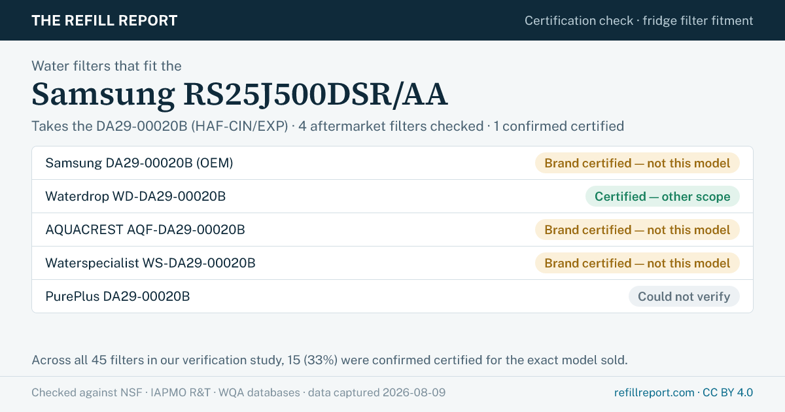785x412 pixels.
Task: Click AQUACREST's 'Brand certified — not this model' badge
Action: point(637,230)
